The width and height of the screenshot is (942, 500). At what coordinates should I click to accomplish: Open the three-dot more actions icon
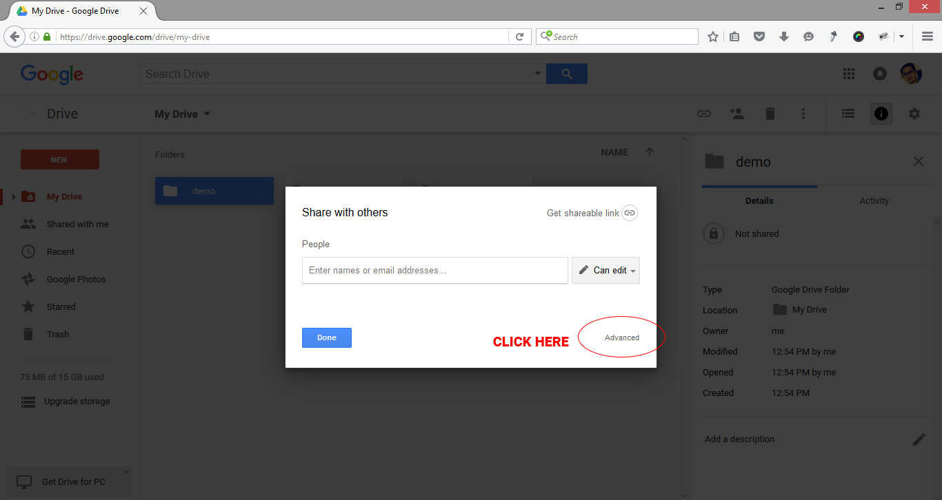point(803,113)
